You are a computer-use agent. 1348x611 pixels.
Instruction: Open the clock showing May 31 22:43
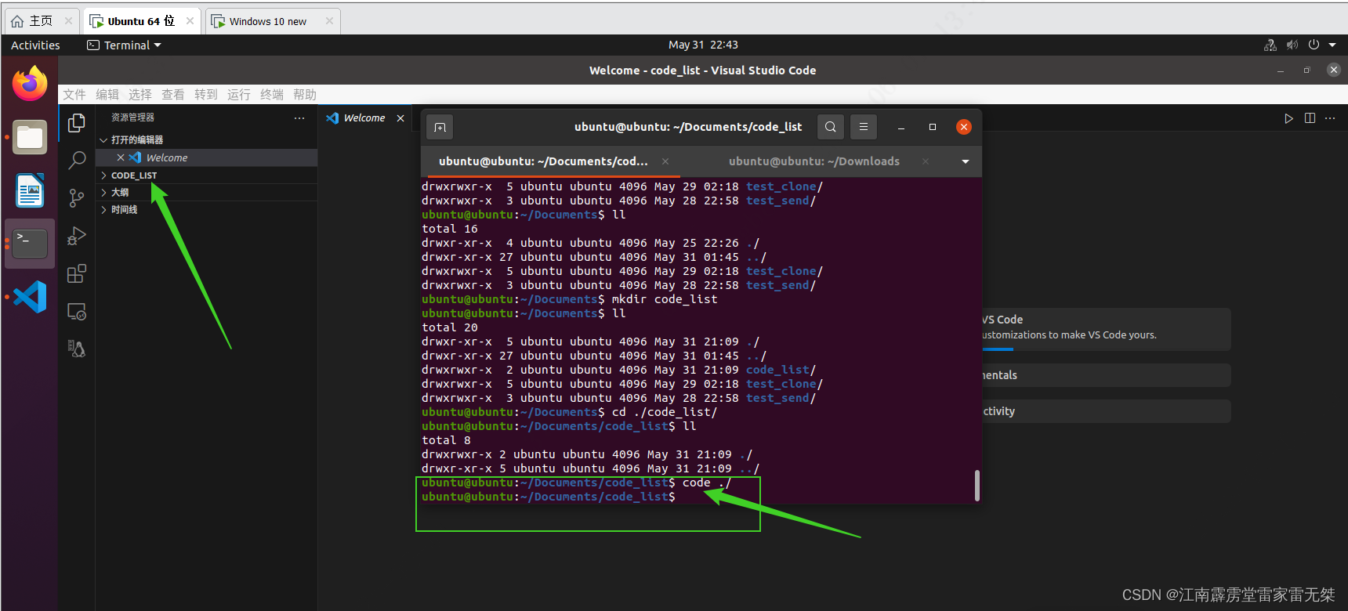tap(703, 45)
